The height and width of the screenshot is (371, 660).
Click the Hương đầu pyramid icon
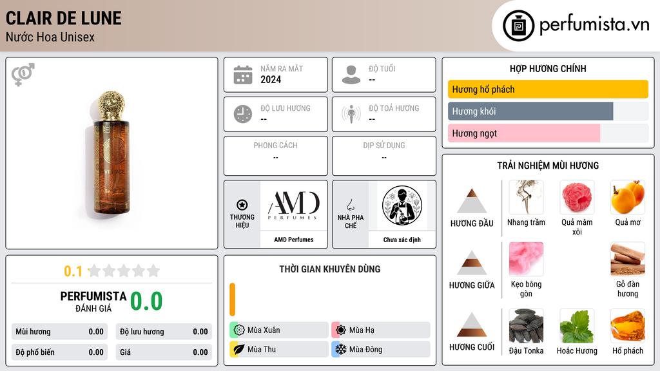point(472,201)
